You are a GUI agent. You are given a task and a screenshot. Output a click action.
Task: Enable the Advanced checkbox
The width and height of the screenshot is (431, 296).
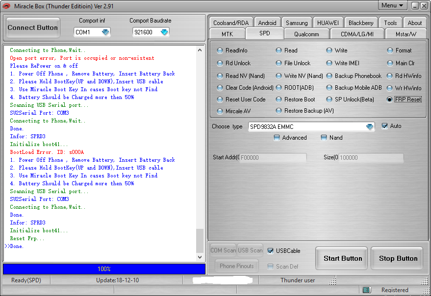[x=277, y=138]
